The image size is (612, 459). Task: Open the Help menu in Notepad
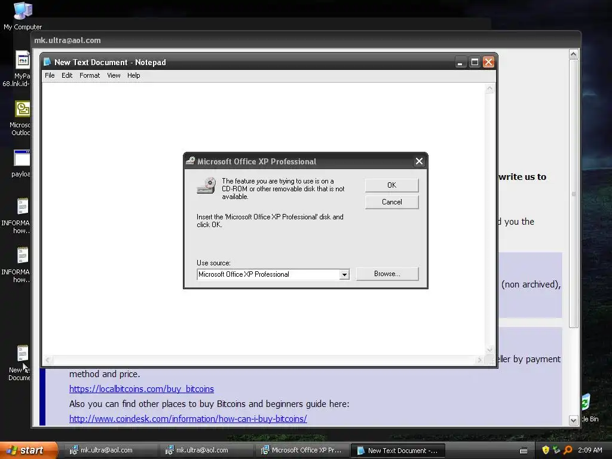click(133, 75)
